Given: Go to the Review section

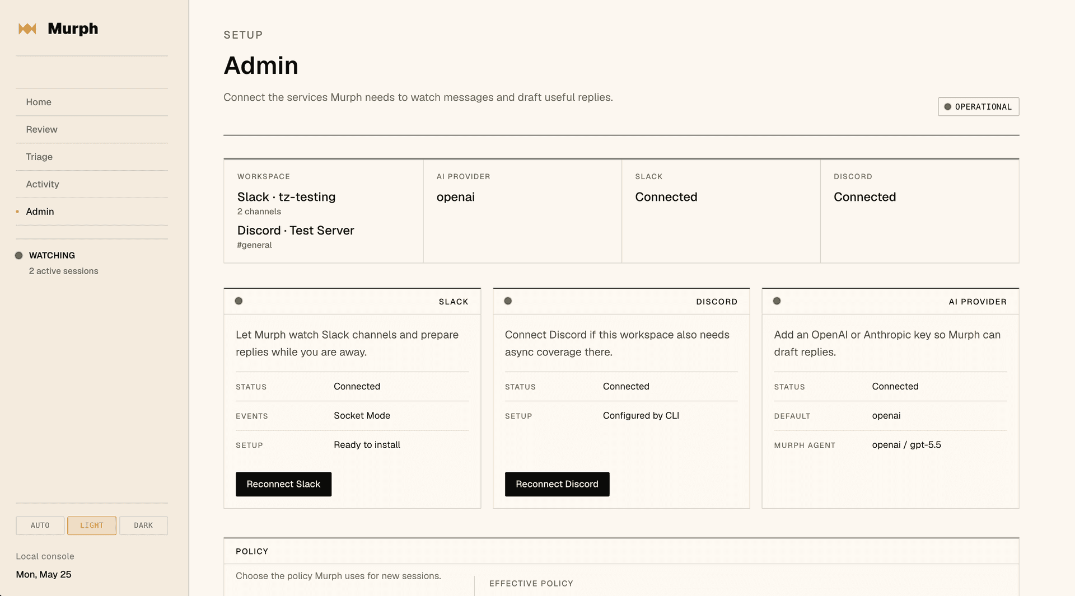Looking at the screenshot, I should click(x=92, y=129).
